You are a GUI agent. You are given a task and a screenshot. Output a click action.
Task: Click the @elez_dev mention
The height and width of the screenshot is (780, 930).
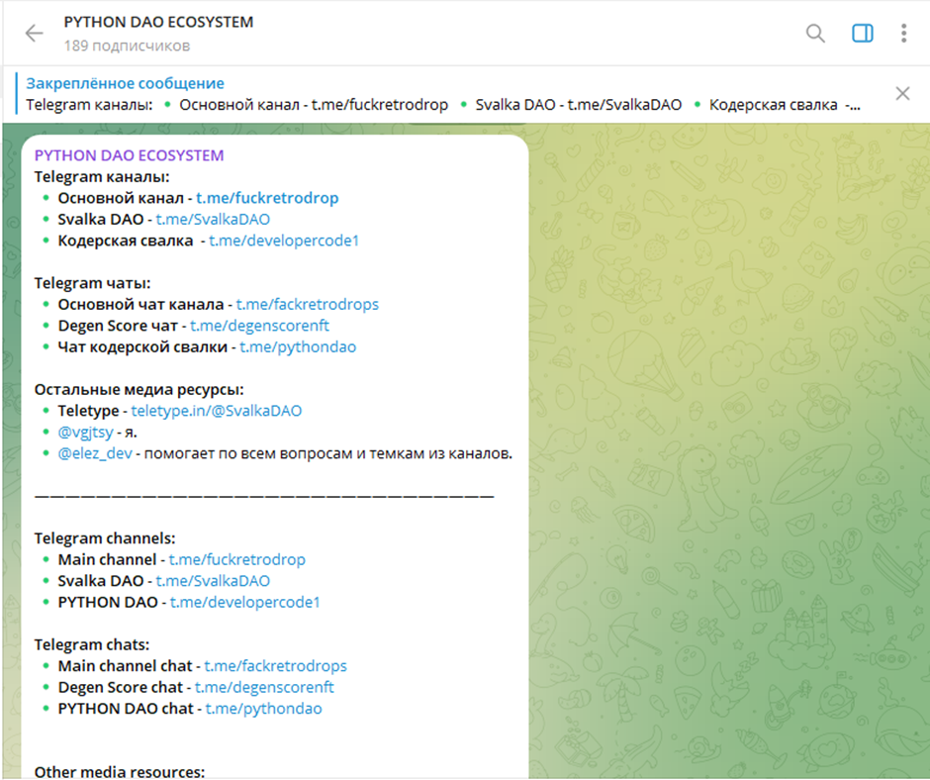(95, 453)
